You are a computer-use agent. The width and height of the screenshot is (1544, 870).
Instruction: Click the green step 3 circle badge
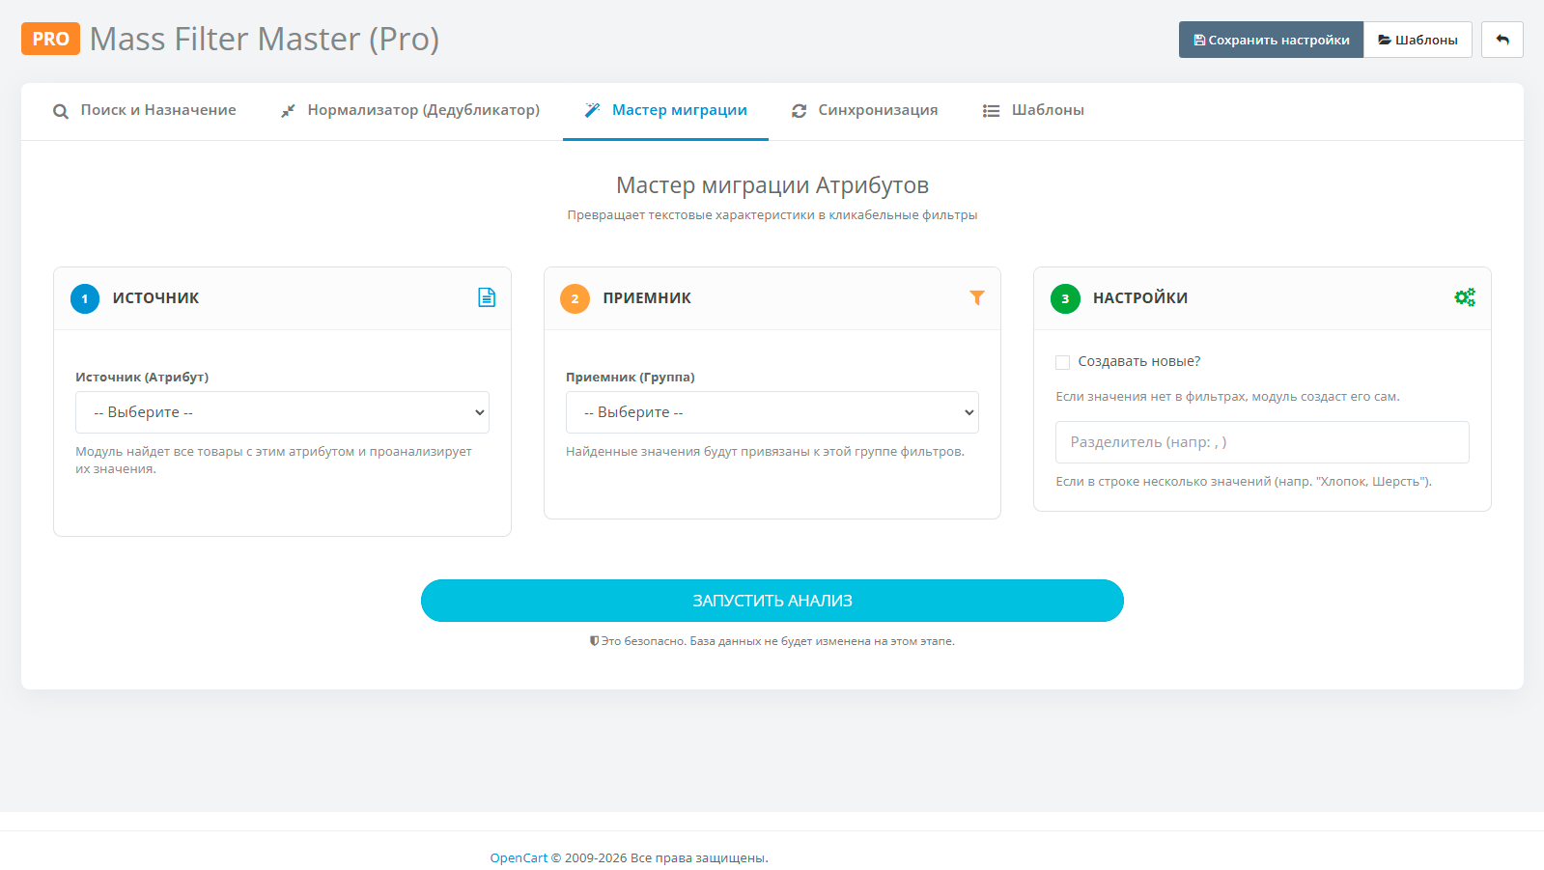pyautogui.click(x=1065, y=298)
